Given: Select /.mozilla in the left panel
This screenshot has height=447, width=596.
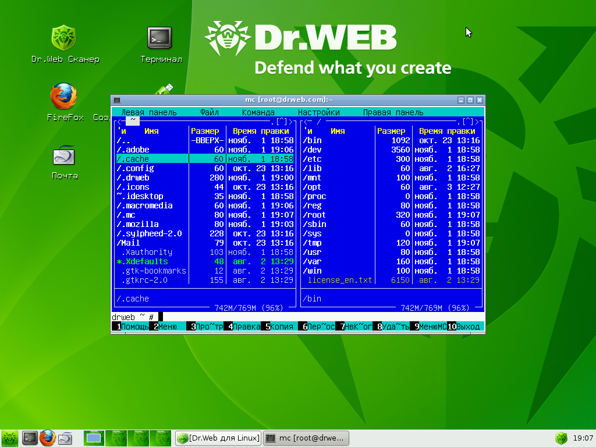Looking at the screenshot, I should [205, 224].
